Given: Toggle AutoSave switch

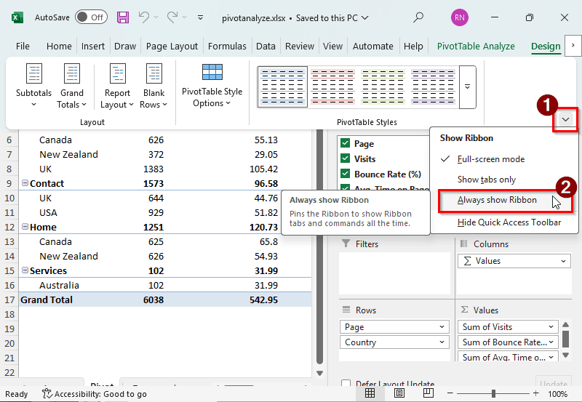Looking at the screenshot, I should [x=91, y=17].
